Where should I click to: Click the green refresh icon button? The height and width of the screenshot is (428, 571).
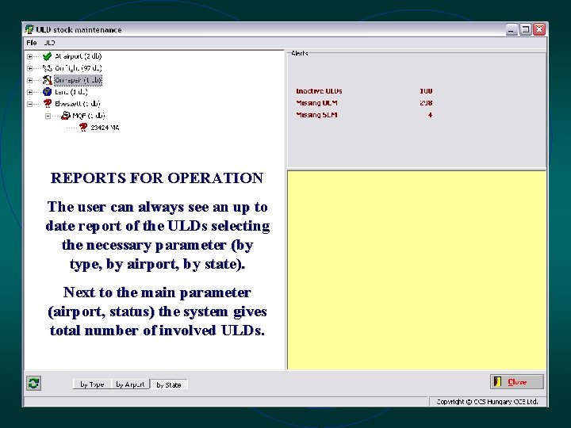[x=33, y=384]
